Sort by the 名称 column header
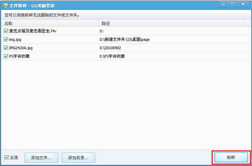Image resolution: width=252 pixels, height=166 pixels. tap(50, 23)
